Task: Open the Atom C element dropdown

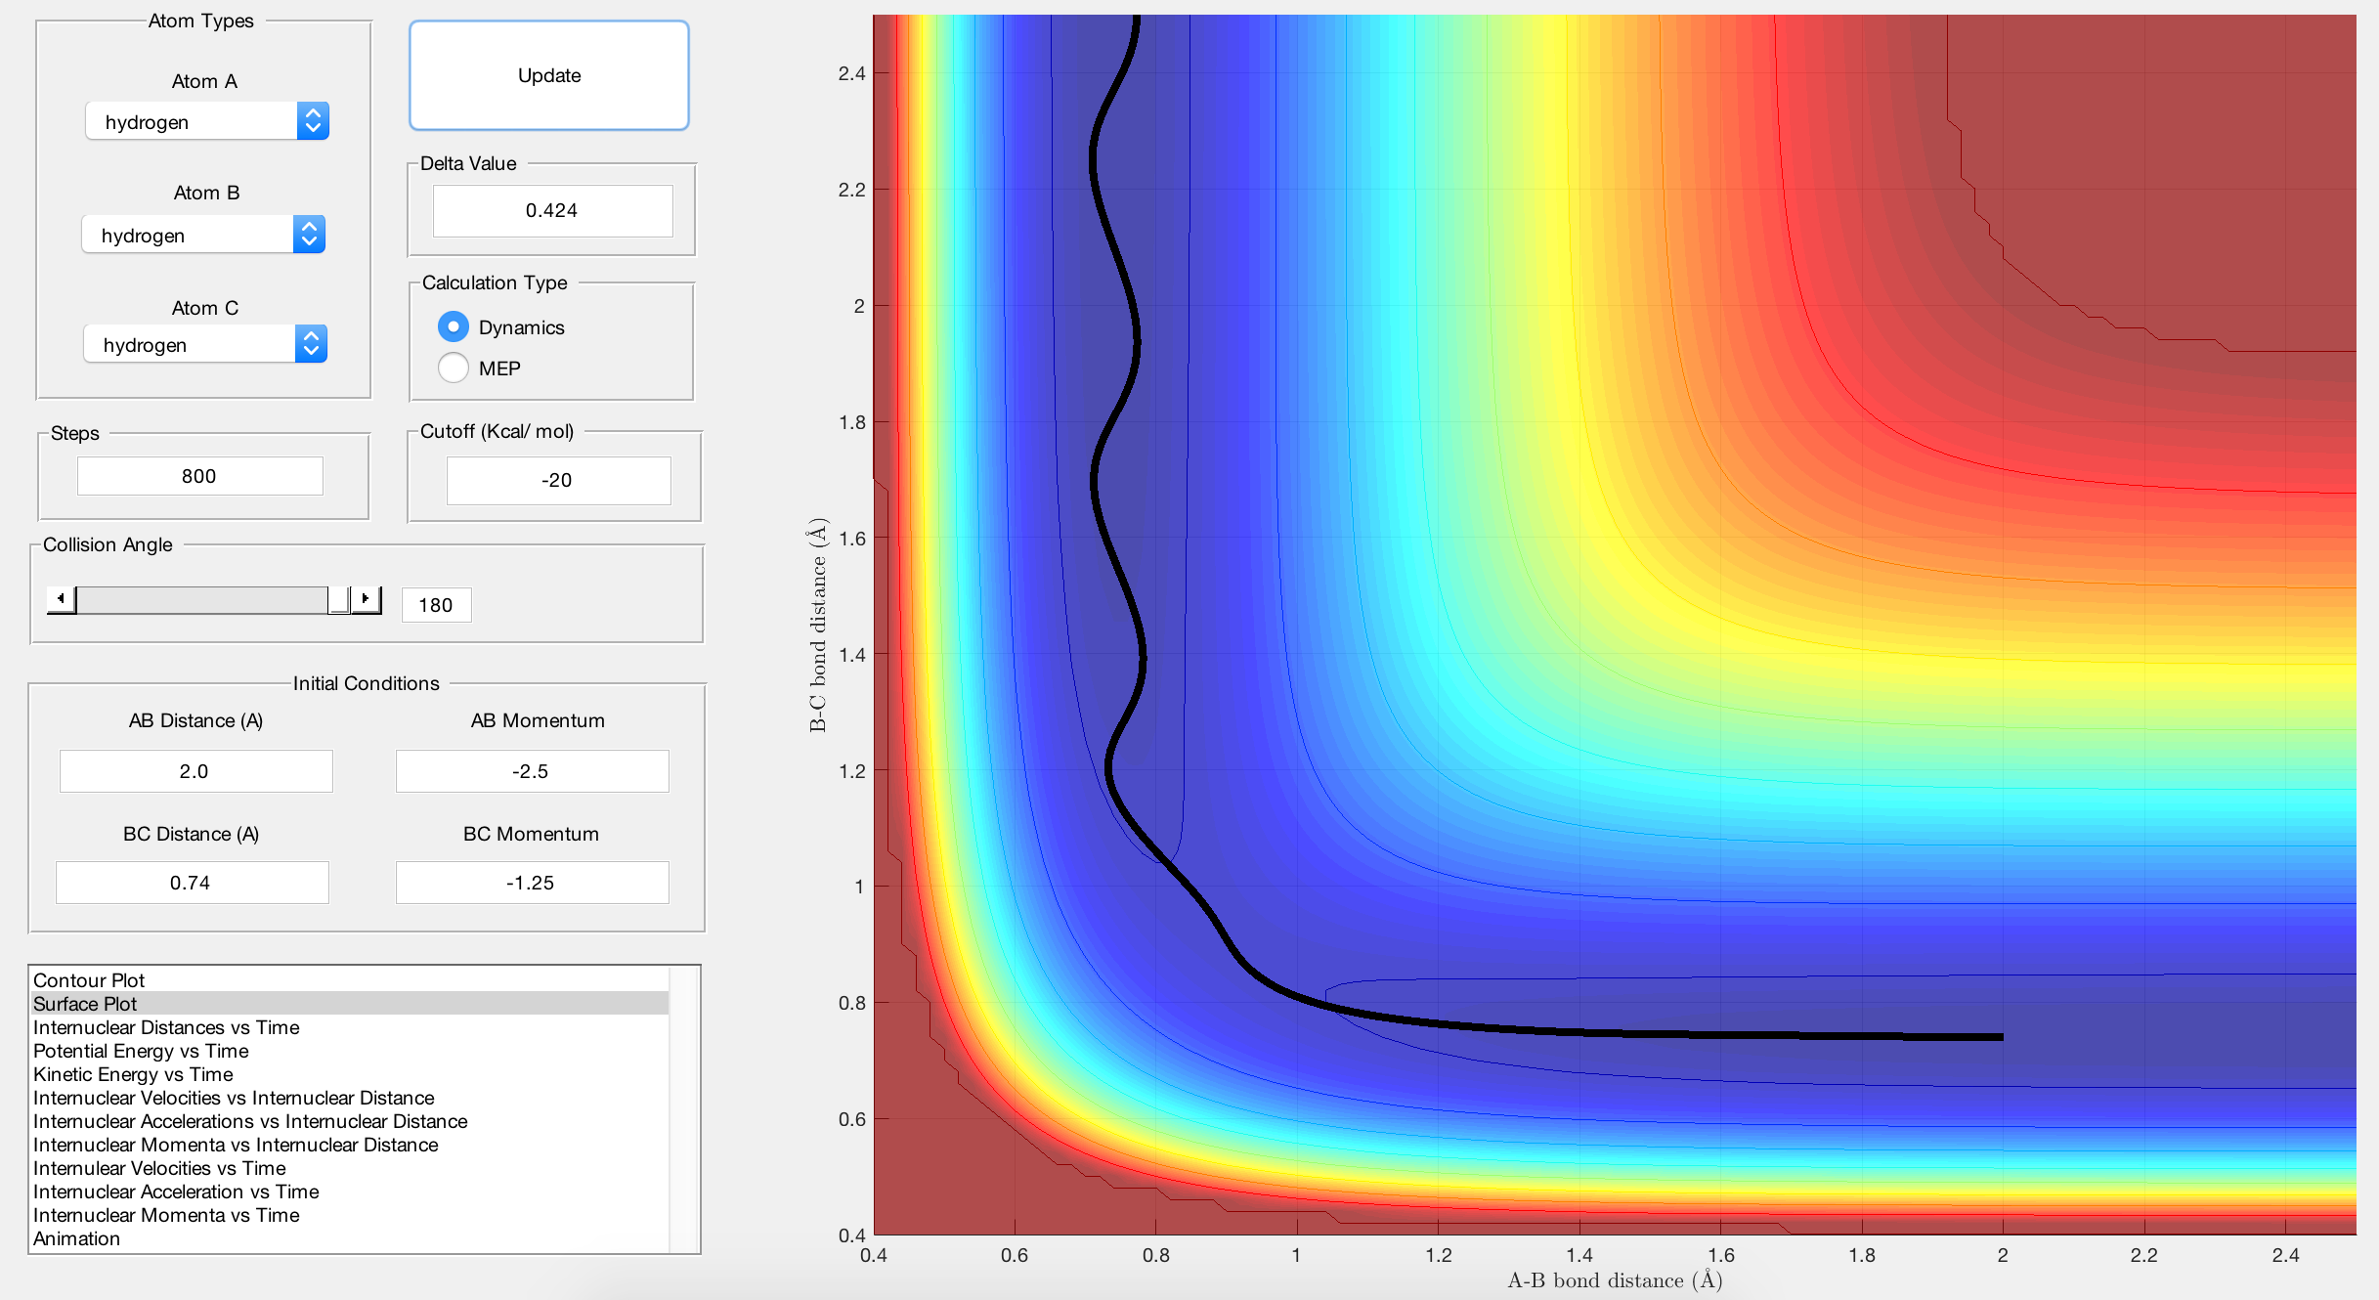Action: click(x=205, y=344)
